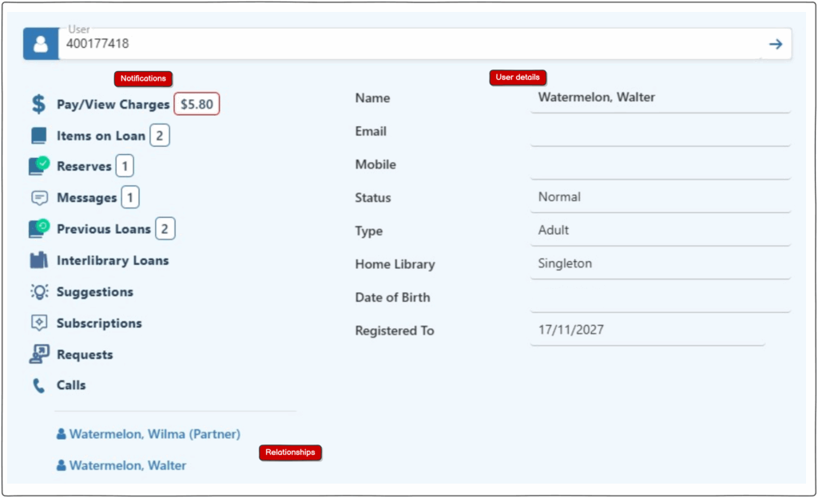The width and height of the screenshot is (818, 498).
Task: Click the Previous Loans history icon
Action: [x=38, y=229]
